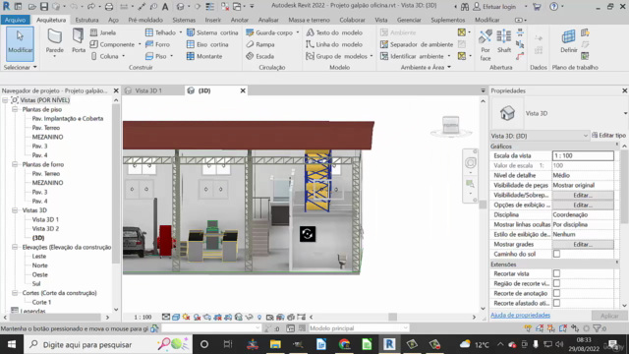The image size is (629, 354).
Task: Choose the Componente tool
Action: tap(112, 44)
